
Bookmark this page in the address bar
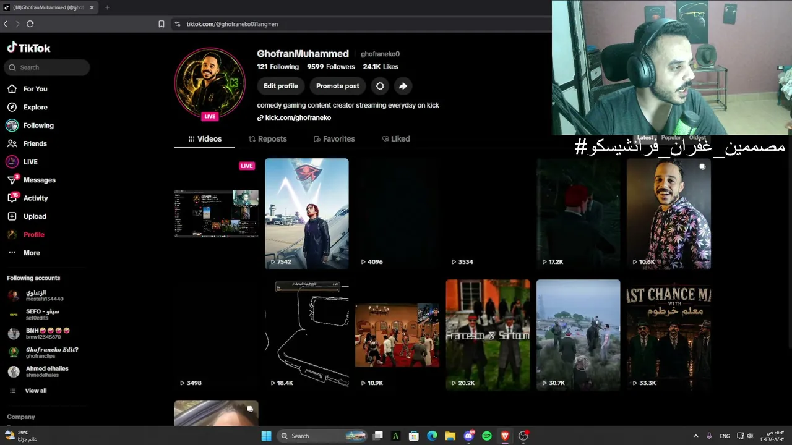161,24
